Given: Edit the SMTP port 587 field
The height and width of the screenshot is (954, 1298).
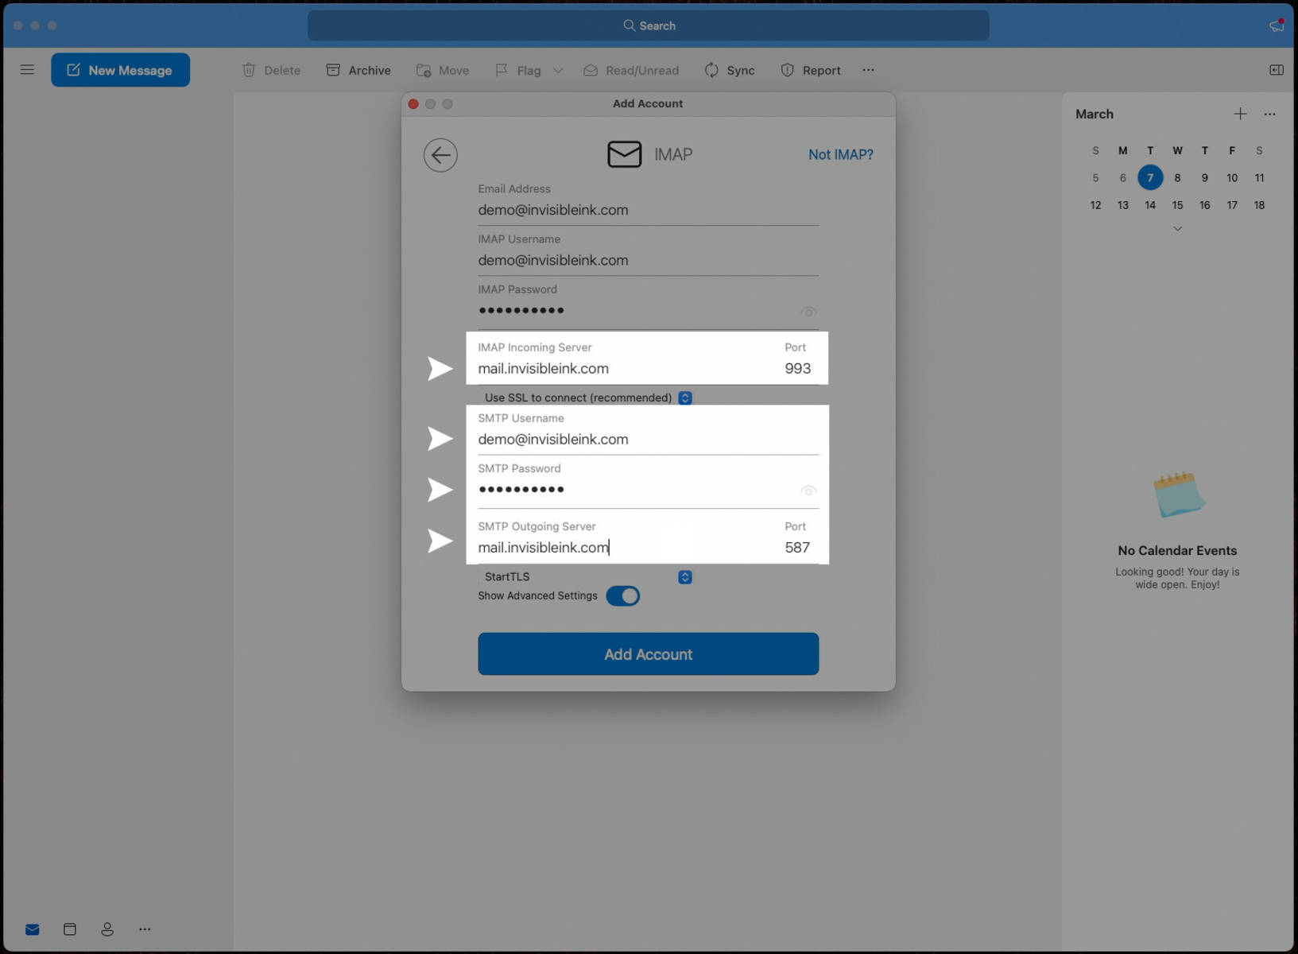Looking at the screenshot, I should pyautogui.click(x=797, y=547).
